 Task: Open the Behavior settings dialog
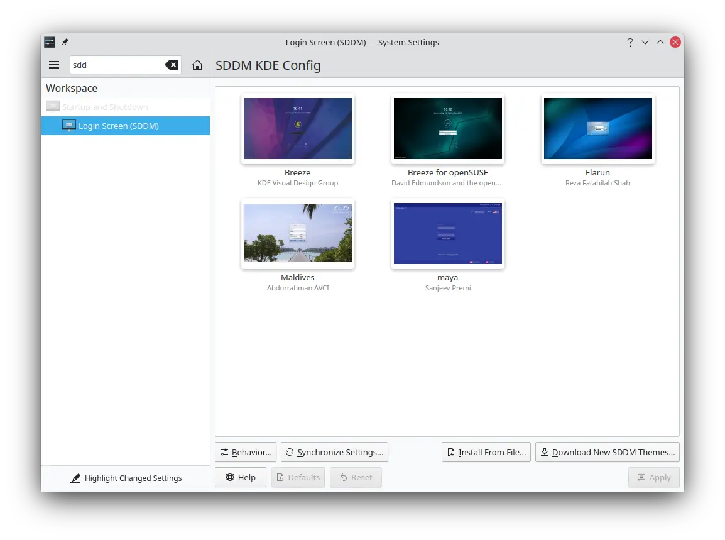245,452
